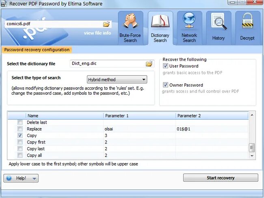Browse for dictionary file folder icon

point(149,64)
